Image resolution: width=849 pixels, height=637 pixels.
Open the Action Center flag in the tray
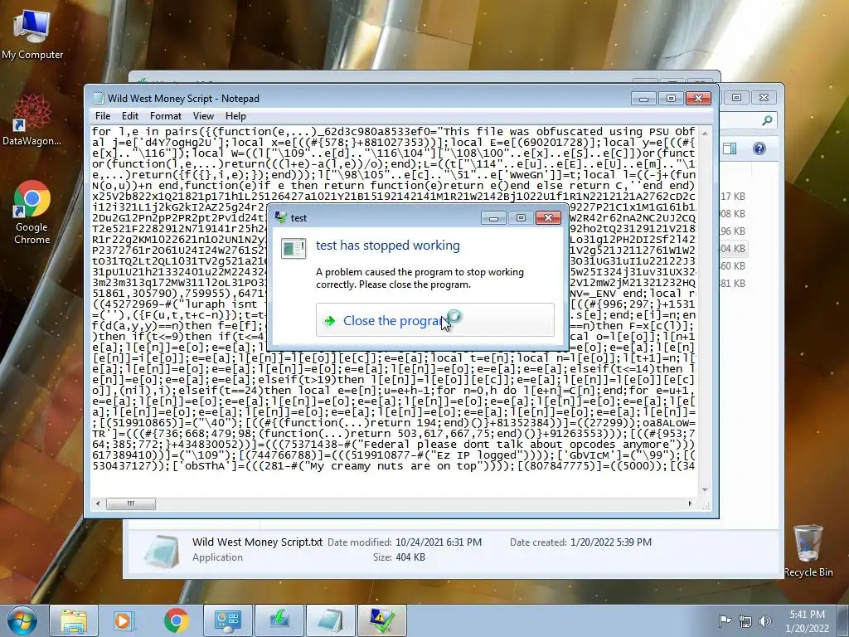point(725,620)
